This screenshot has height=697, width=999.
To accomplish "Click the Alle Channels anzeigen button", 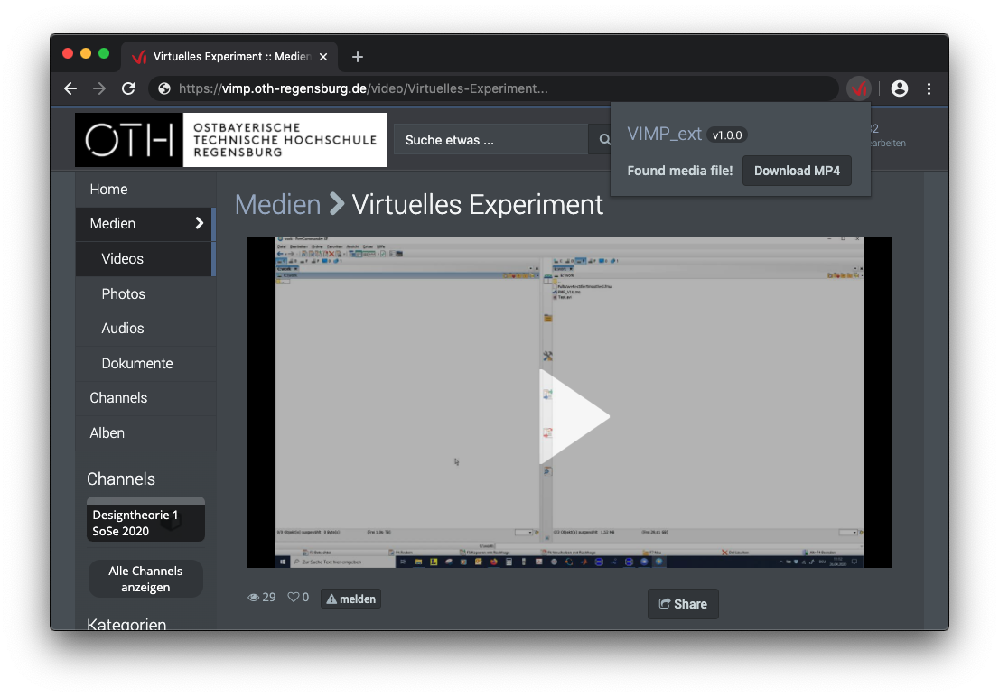I will point(145,578).
